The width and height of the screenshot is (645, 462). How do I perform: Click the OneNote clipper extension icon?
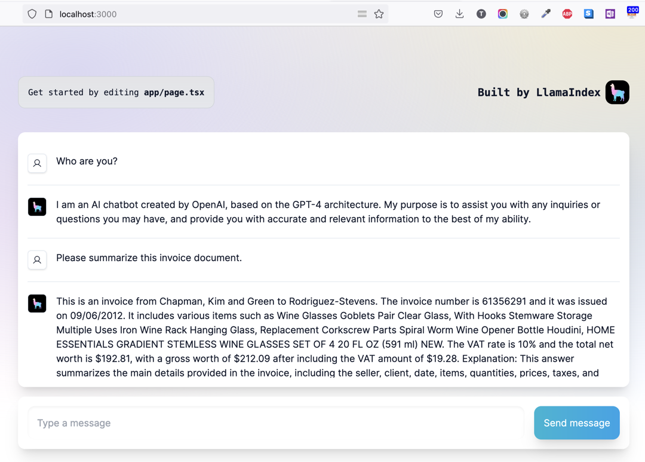click(x=610, y=14)
